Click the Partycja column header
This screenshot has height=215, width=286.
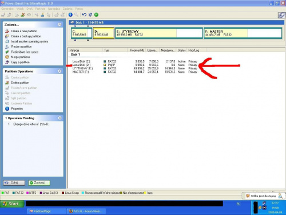tap(85, 50)
